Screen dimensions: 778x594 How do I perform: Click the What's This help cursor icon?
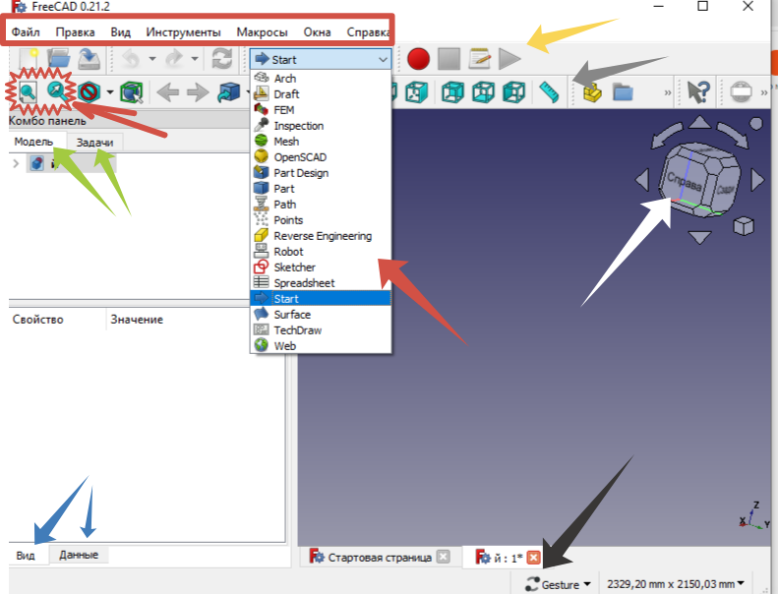tap(698, 92)
